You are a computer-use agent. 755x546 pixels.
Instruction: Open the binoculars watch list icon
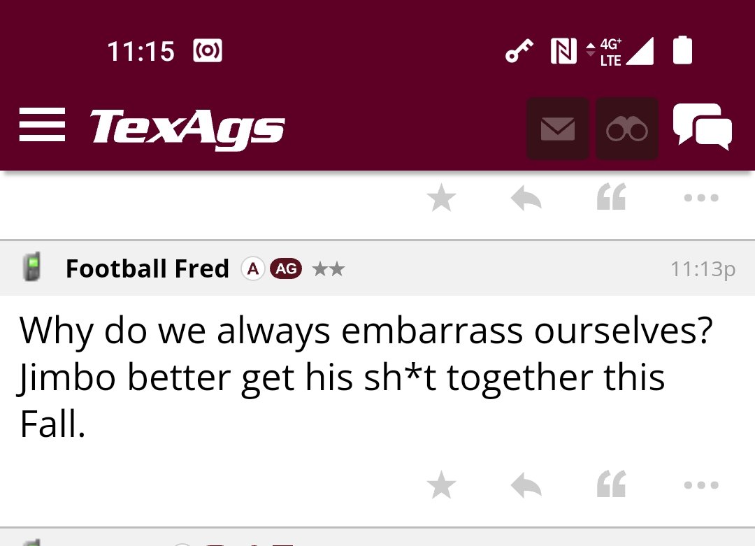tap(627, 129)
